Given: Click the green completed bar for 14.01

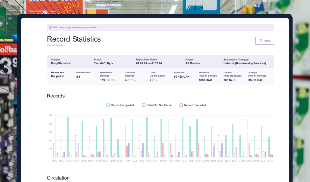Looking at the screenshot, I should (x=147, y=137).
